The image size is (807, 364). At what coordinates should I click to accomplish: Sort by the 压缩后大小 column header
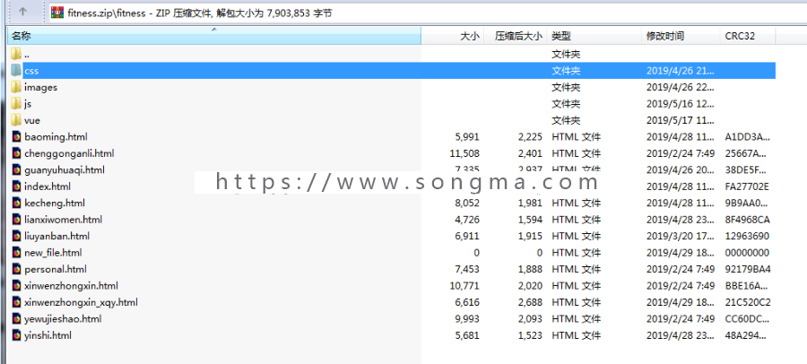[x=515, y=36]
